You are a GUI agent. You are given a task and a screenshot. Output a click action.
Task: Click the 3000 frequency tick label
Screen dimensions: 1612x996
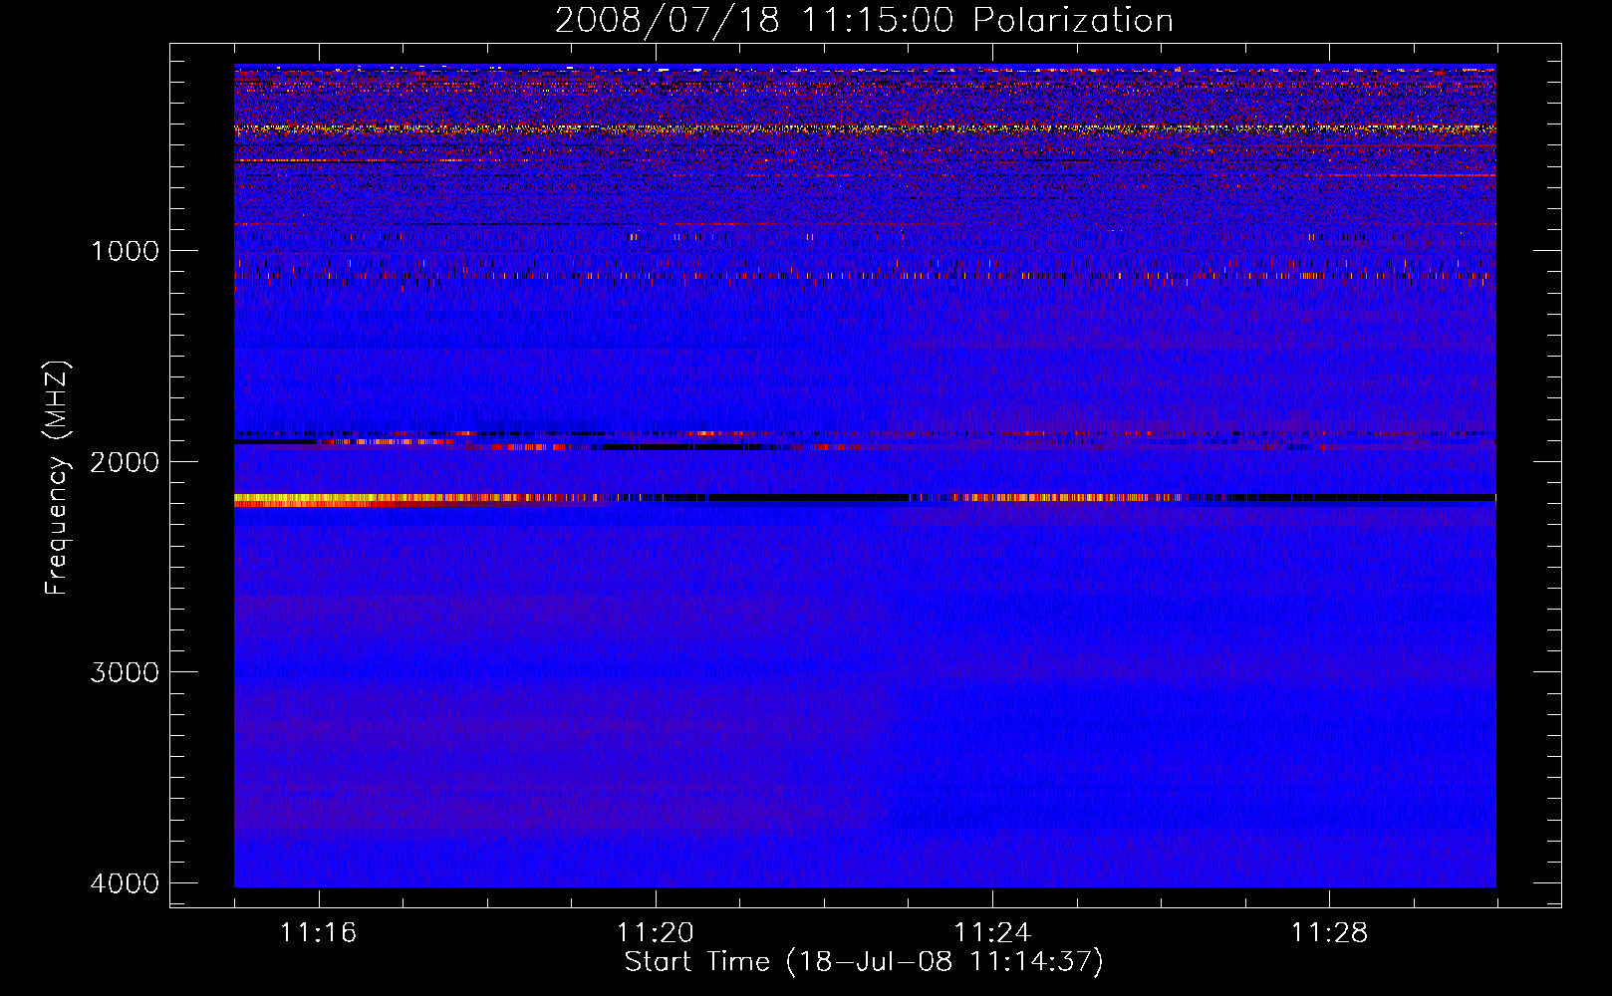125,672
